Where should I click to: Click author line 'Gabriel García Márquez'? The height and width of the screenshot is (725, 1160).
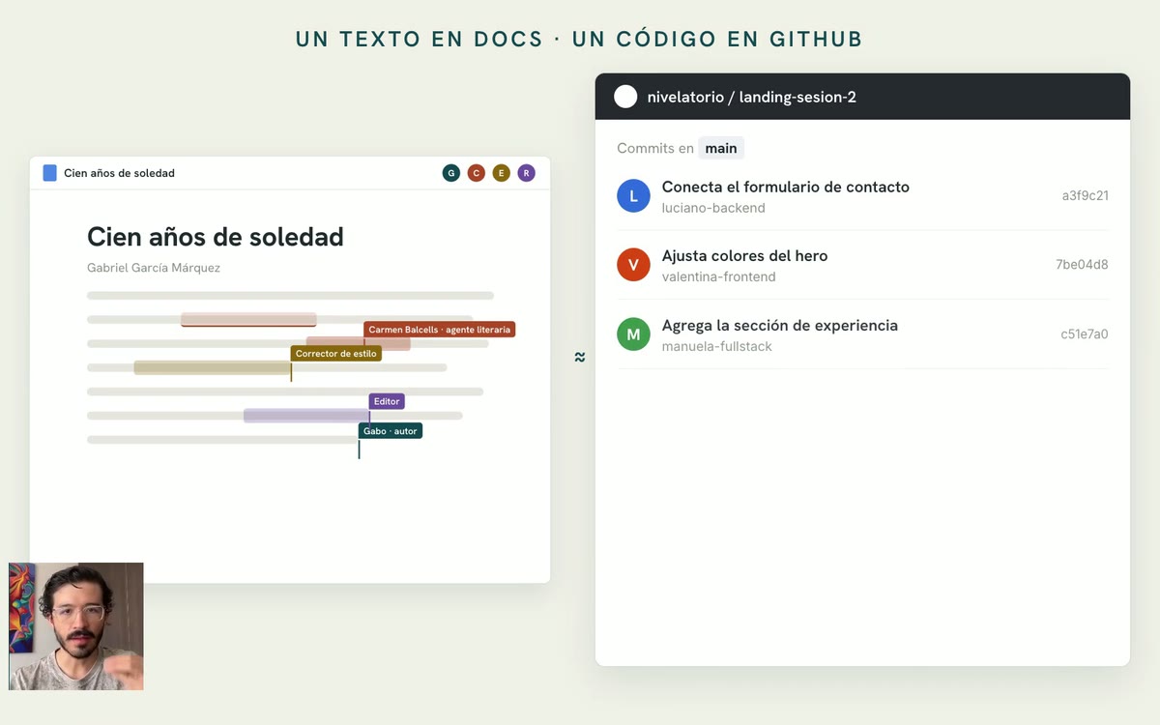pos(154,268)
